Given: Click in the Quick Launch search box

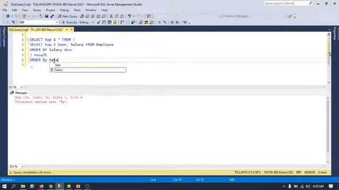Looking at the screenshot, I should (286, 4).
